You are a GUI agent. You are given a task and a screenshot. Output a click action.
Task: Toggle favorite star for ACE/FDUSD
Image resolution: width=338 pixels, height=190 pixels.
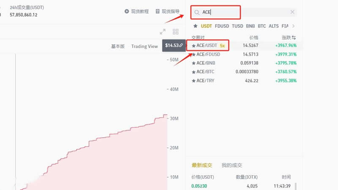[194, 55]
